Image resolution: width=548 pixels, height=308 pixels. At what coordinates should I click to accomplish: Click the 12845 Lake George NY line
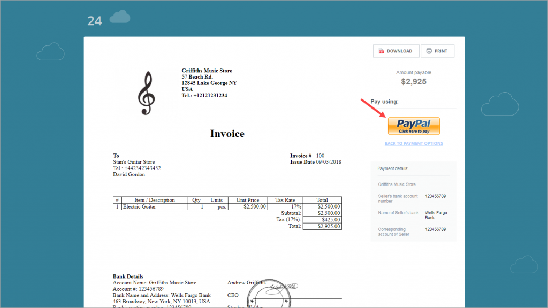click(209, 83)
